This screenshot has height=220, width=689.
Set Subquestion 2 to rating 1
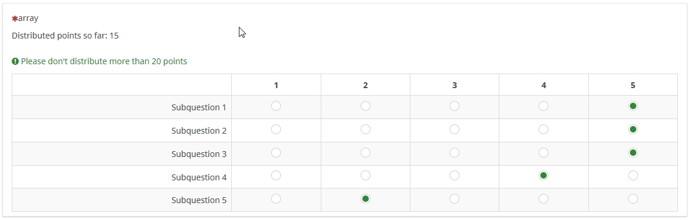pyautogui.click(x=276, y=130)
